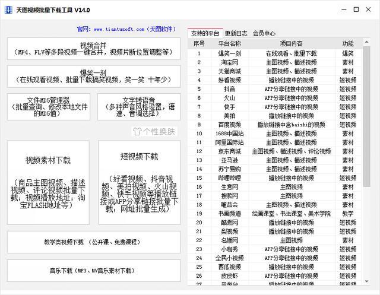The height and width of the screenshot is (295, 380).
Task: Launch the 文件MD5管理器 tool
Action: coord(49,107)
